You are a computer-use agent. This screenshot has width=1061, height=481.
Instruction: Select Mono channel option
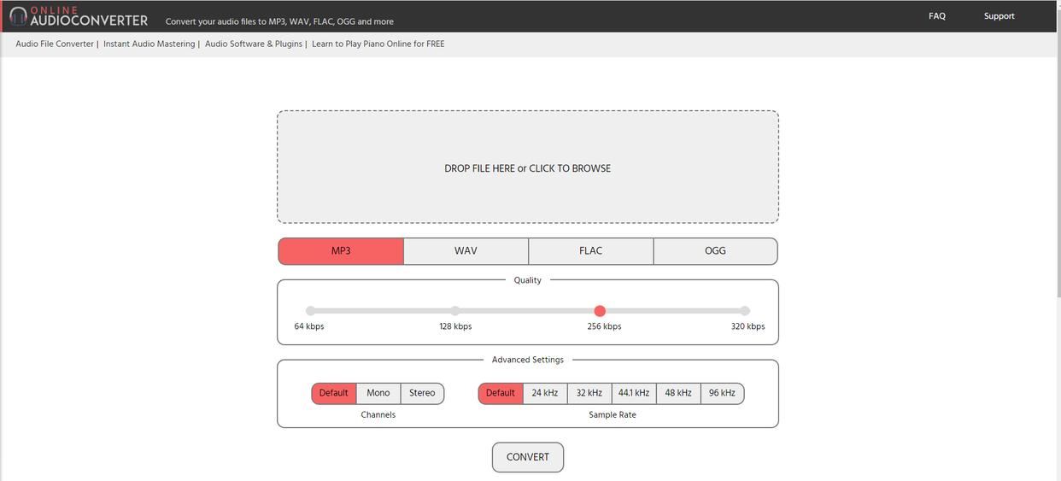pos(378,393)
